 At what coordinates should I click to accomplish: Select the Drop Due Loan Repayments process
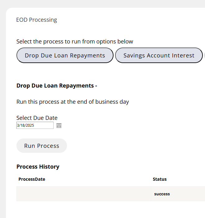point(65,56)
